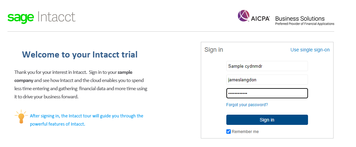Focus the username field with jameslangdon
Viewport: 356px width, 147px height.
coord(267,80)
